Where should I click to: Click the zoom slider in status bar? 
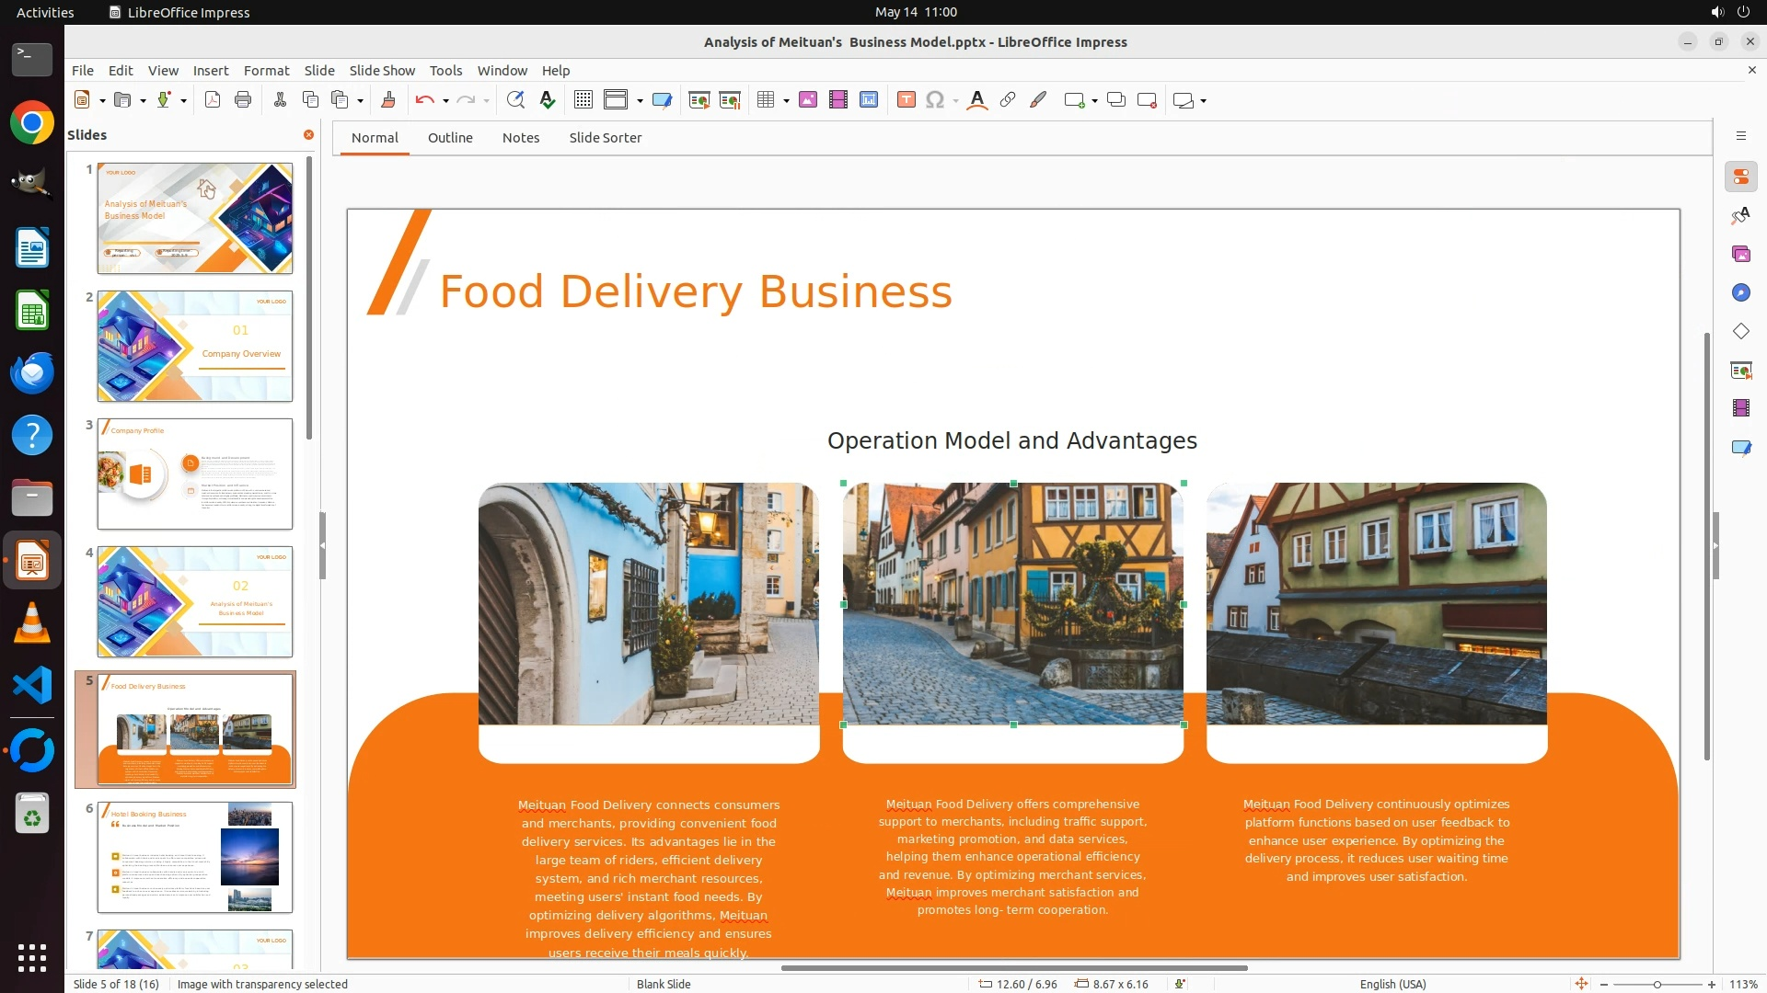pyautogui.click(x=1657, y=984)
